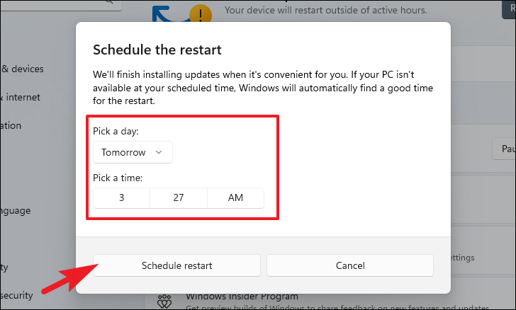Open the Bluetooth & devices sidebar item
Screen dimensions: 516x310
(23, 69)
